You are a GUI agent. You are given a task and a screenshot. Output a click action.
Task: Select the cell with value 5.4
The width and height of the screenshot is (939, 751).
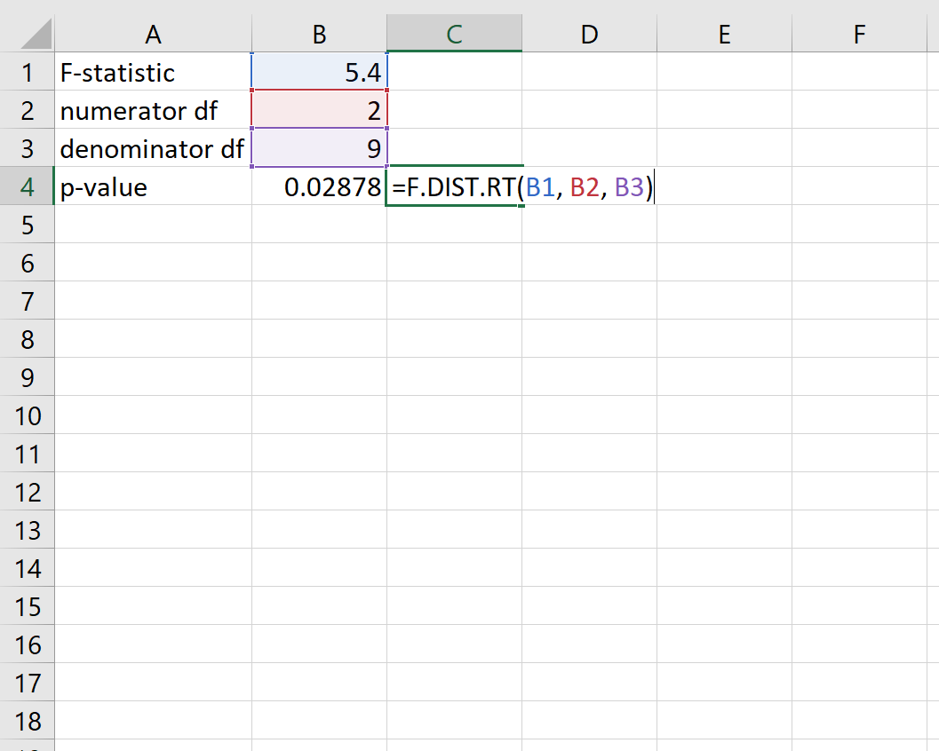point(320,72)
